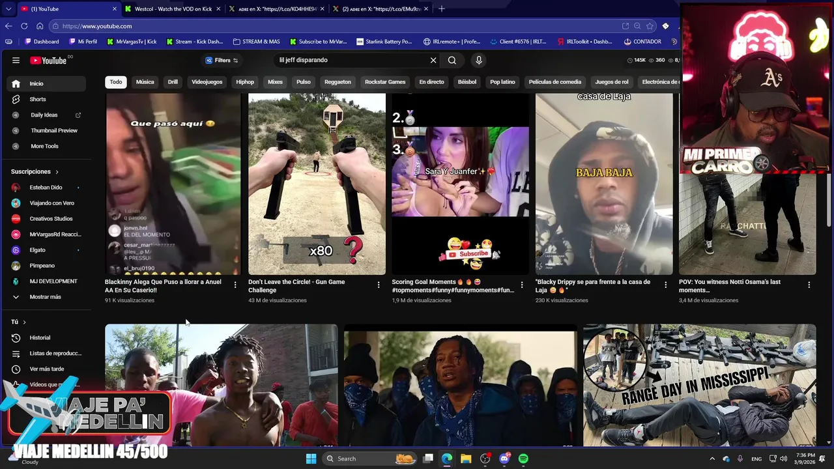Open the Viajando con Vero subscription
Screen dimensions: 834x469
coord(46,203)
